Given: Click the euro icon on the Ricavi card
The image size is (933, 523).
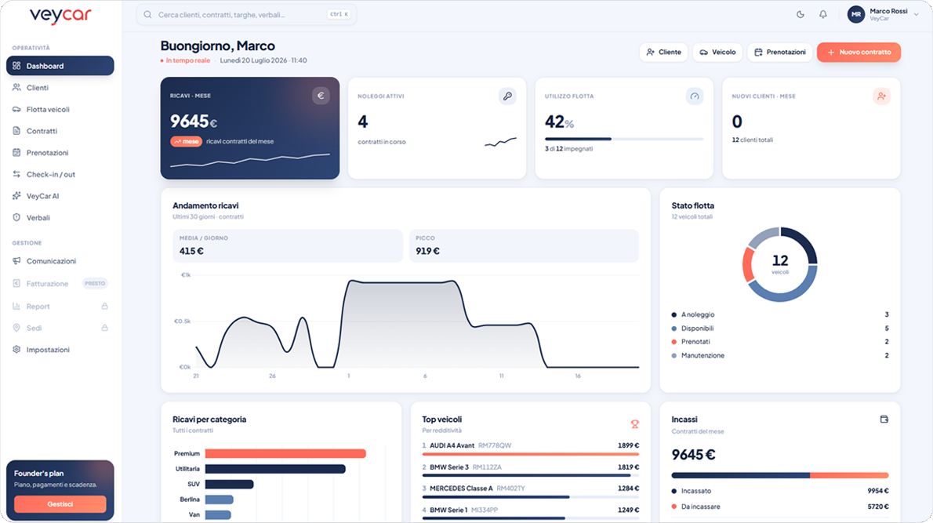Looking at the screenshot, I should pos(321,95).
